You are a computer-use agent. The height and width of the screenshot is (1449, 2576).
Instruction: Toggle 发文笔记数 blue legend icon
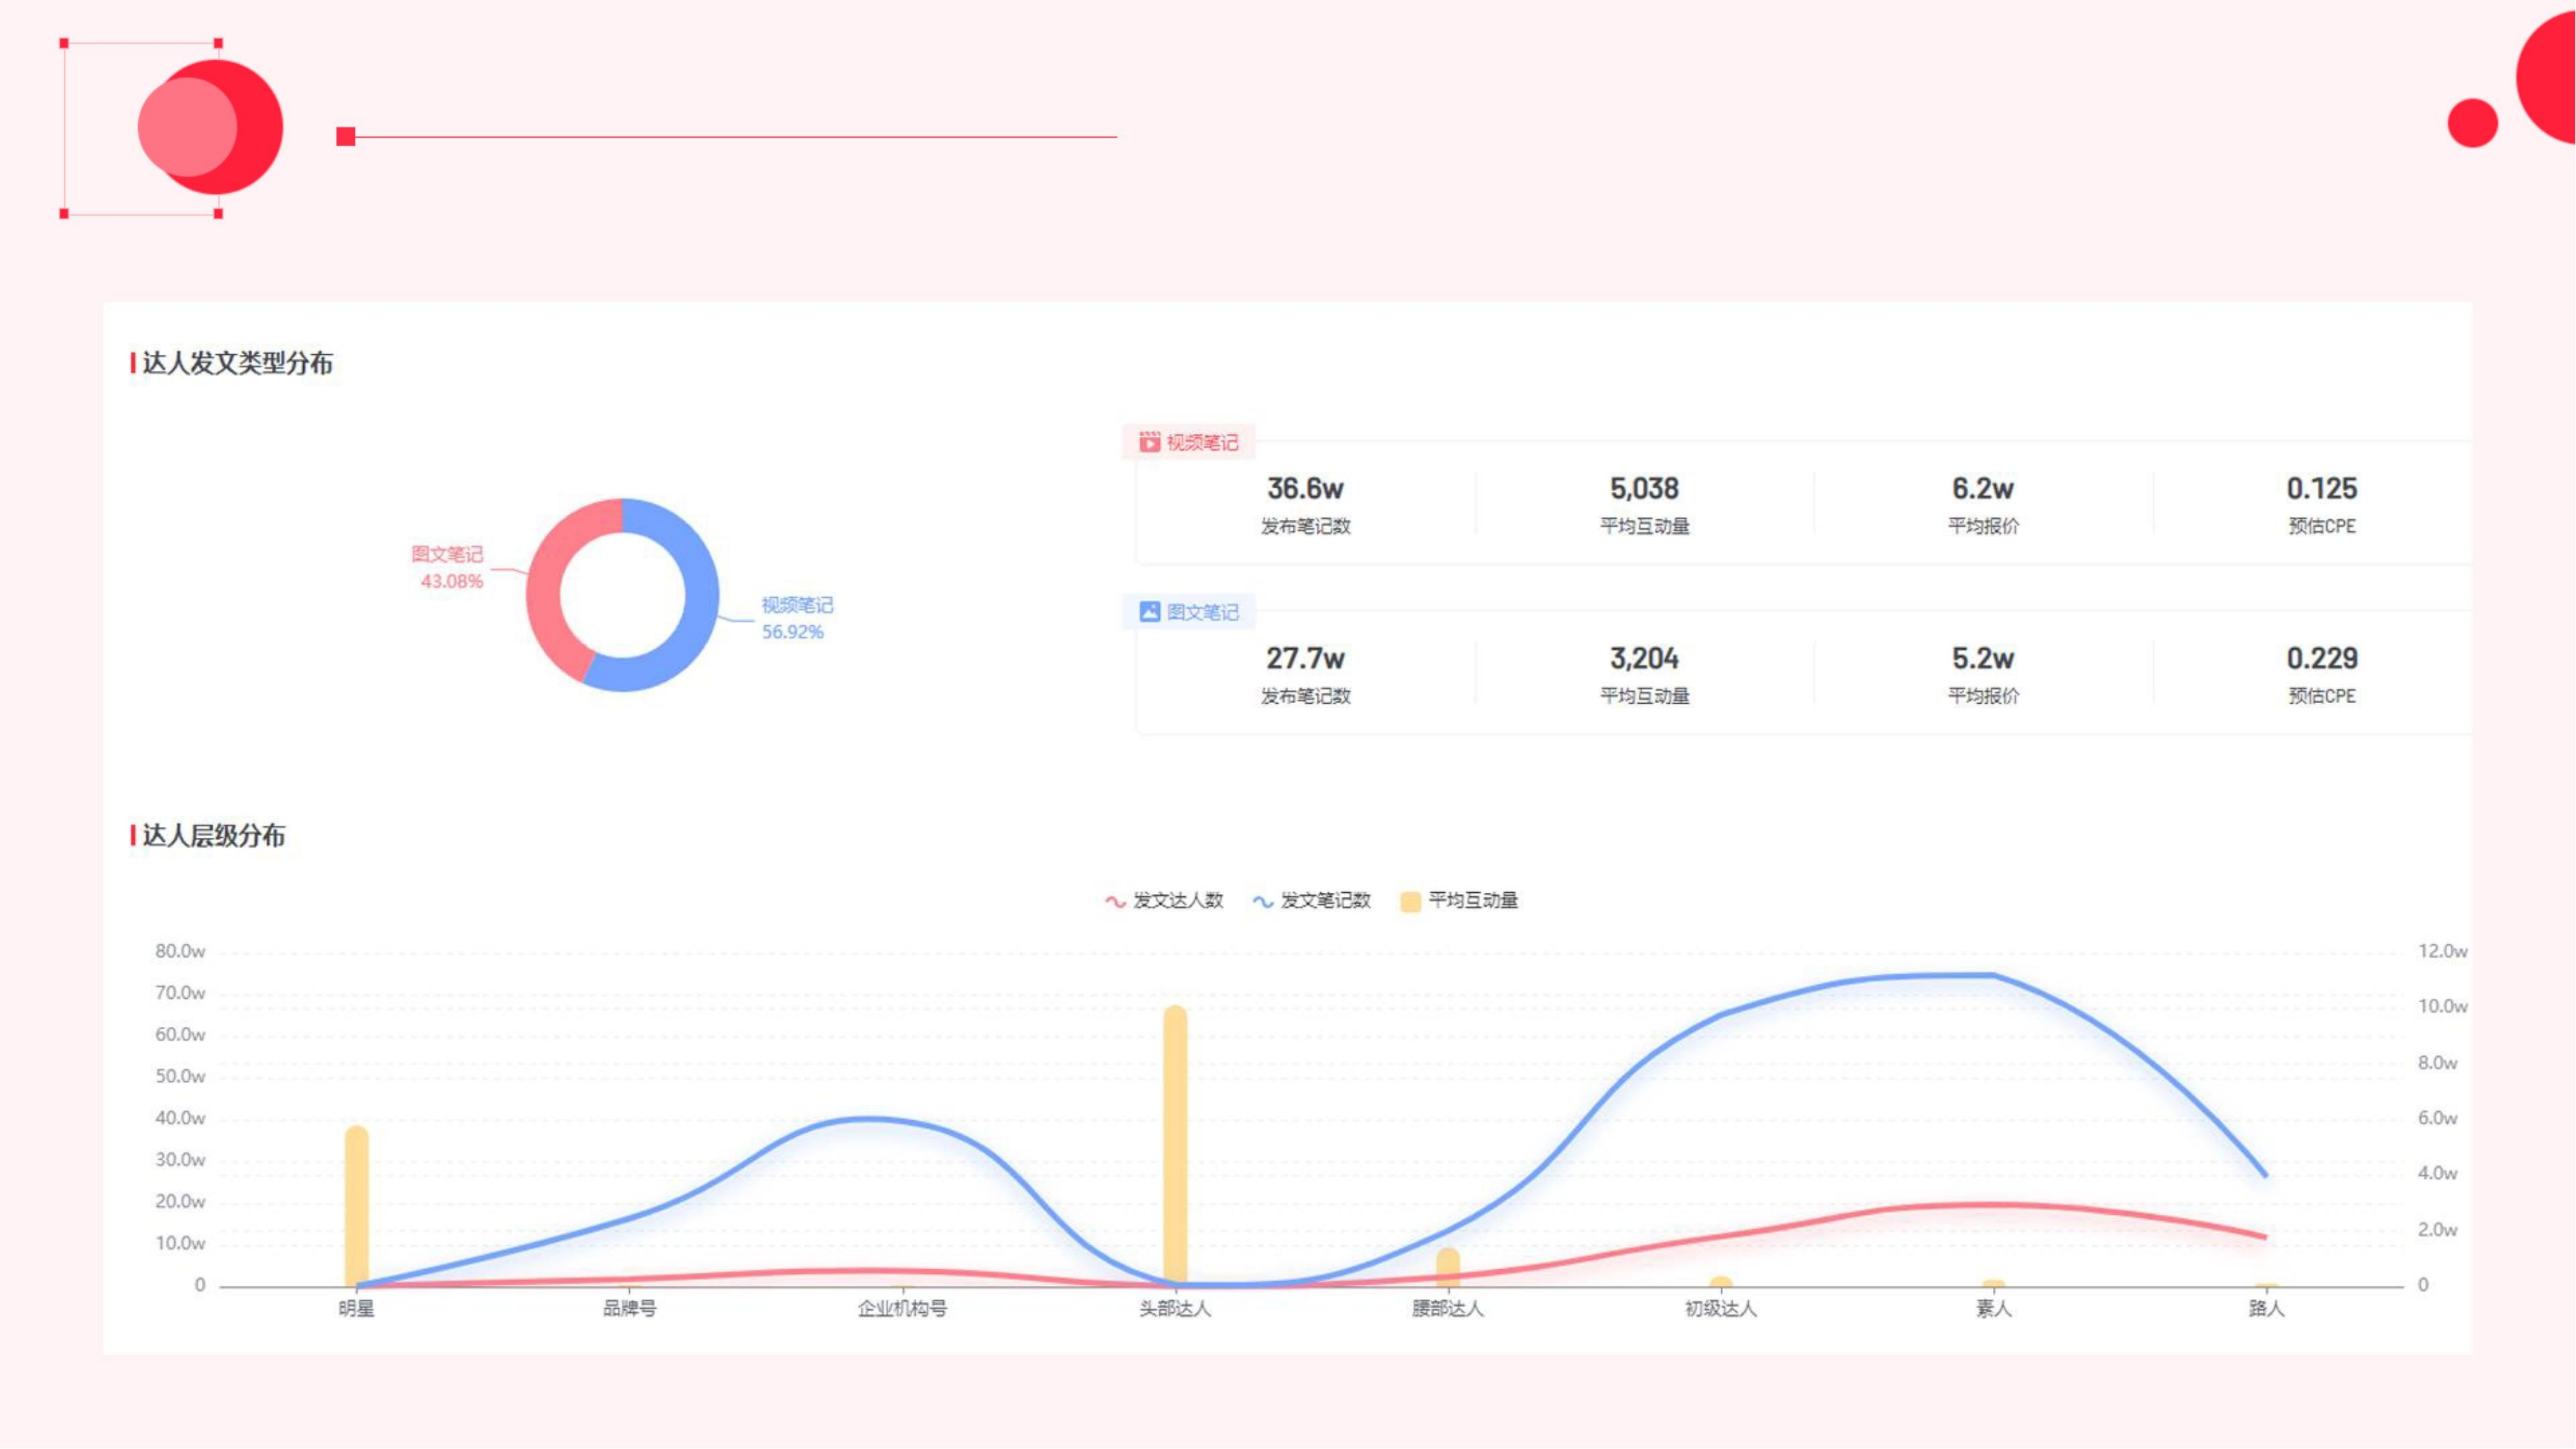pos(1263,901)
